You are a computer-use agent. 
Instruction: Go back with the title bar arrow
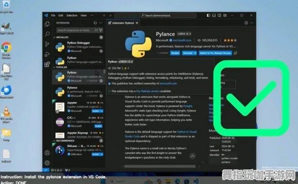tap(104, 15)
